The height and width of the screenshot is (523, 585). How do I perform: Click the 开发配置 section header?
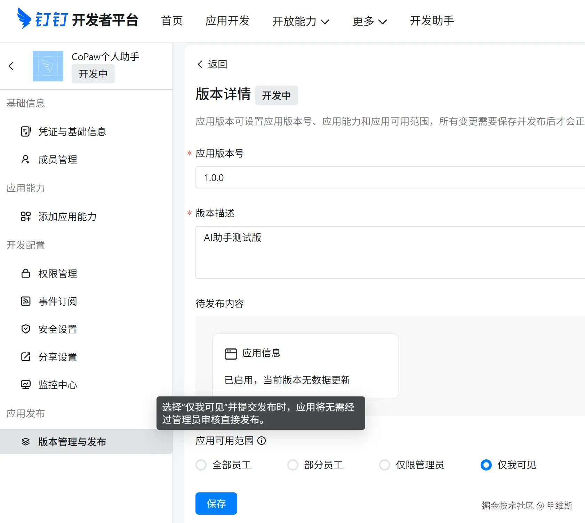[x=26, y=245]
